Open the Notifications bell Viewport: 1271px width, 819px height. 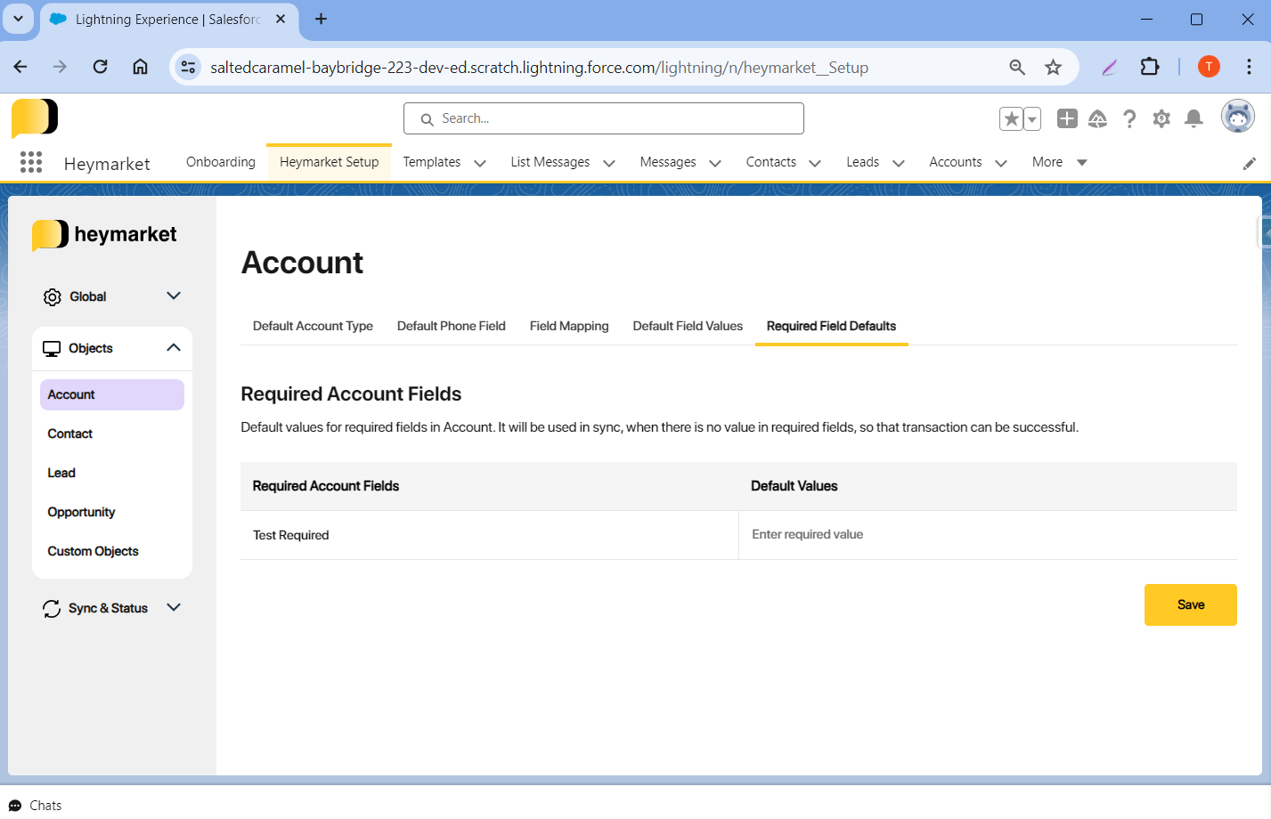coord(1194,118)
